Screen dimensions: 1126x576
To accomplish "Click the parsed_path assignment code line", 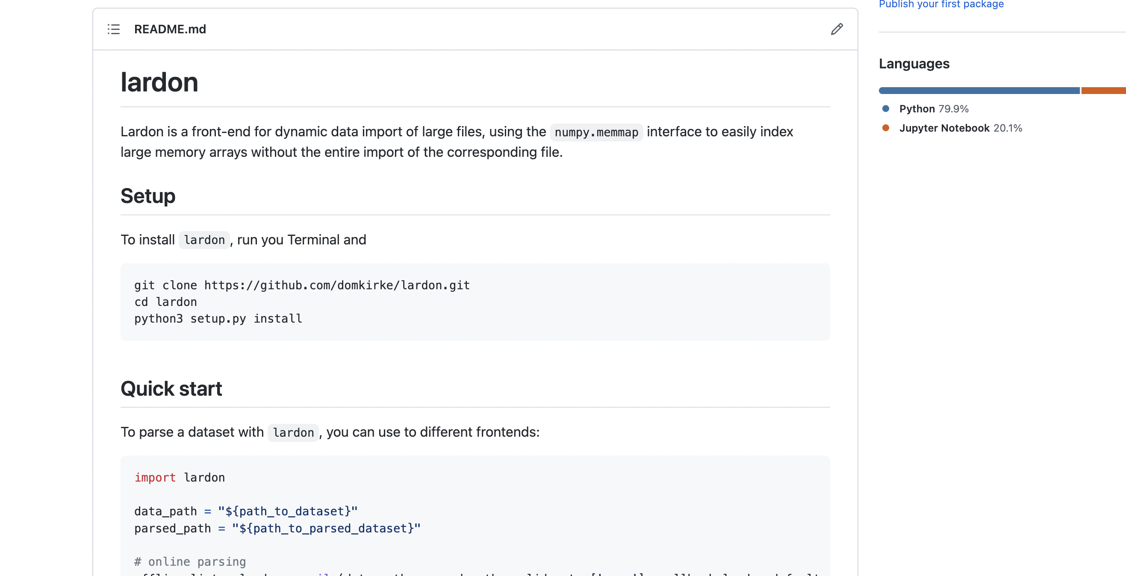I will point(277,529).
